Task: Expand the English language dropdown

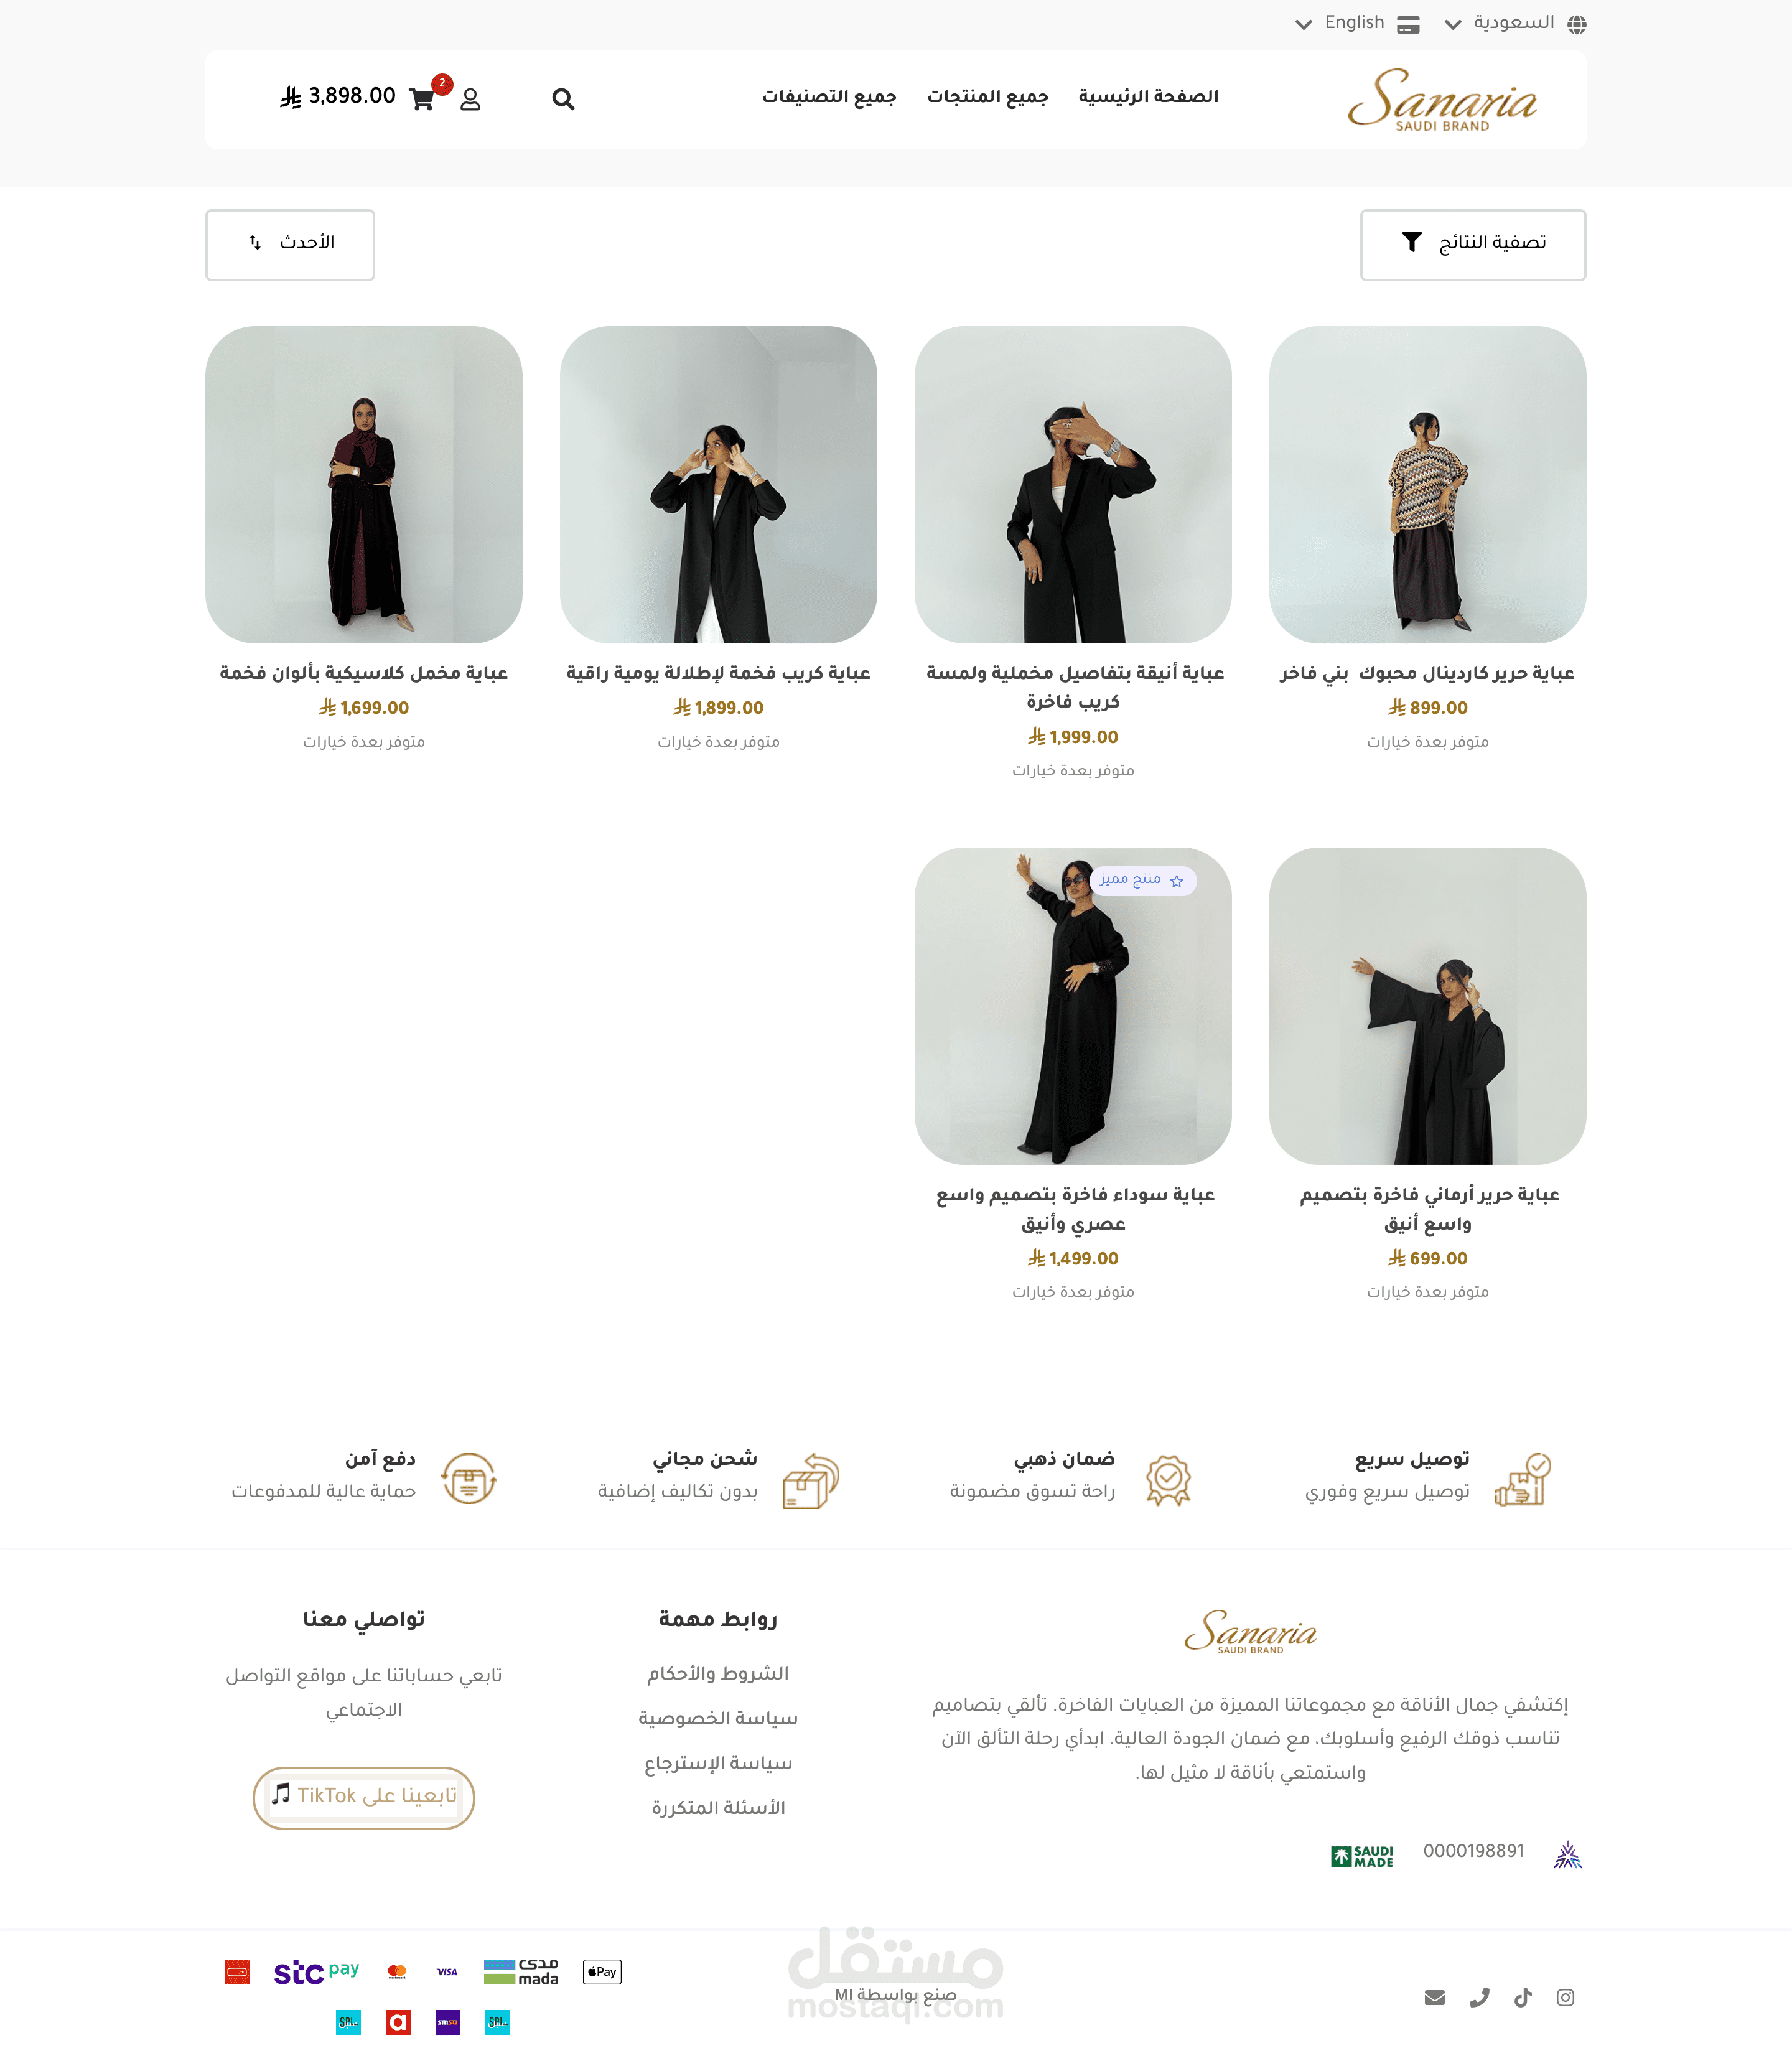Action: pos(1357,23)
